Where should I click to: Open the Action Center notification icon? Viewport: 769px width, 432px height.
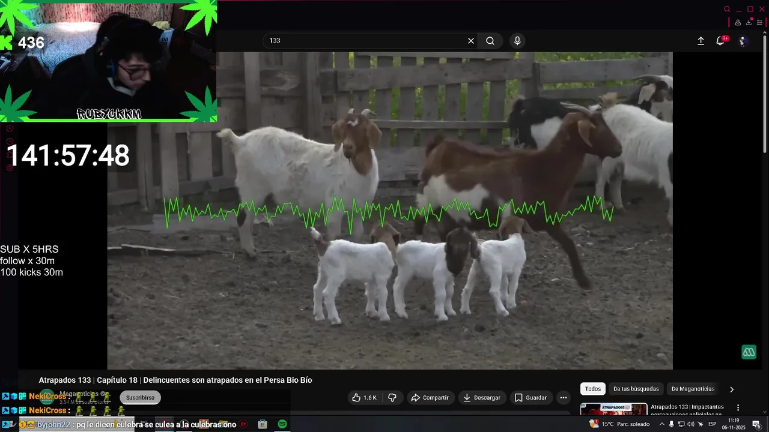(x=757, y=425)
